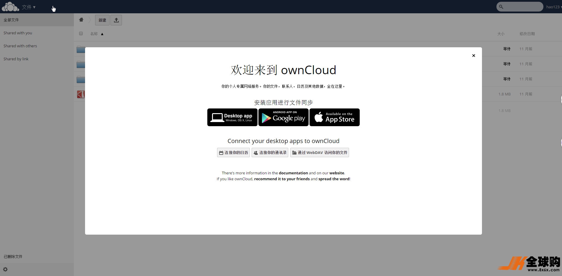
Task: Sort files by 修改日期 column
Action: click(527, 34)
